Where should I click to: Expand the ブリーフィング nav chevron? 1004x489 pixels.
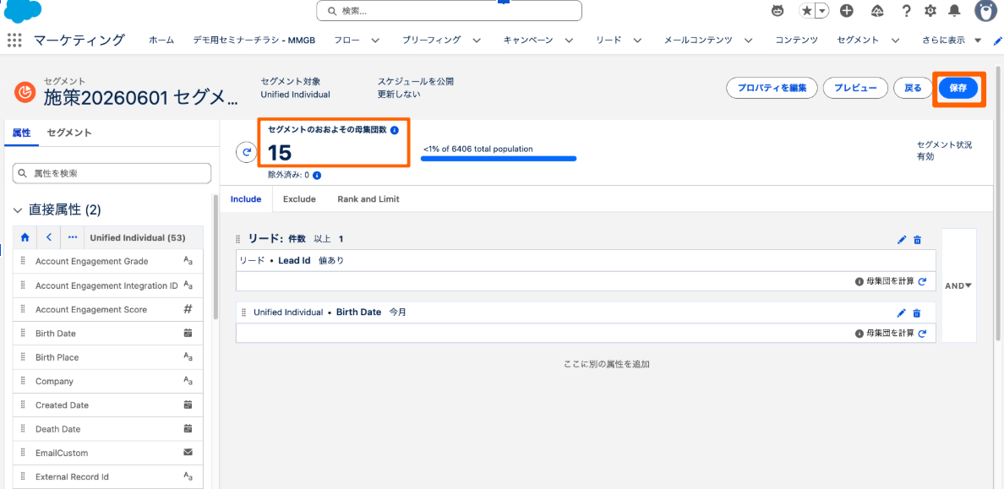click(x=477, y=41)
